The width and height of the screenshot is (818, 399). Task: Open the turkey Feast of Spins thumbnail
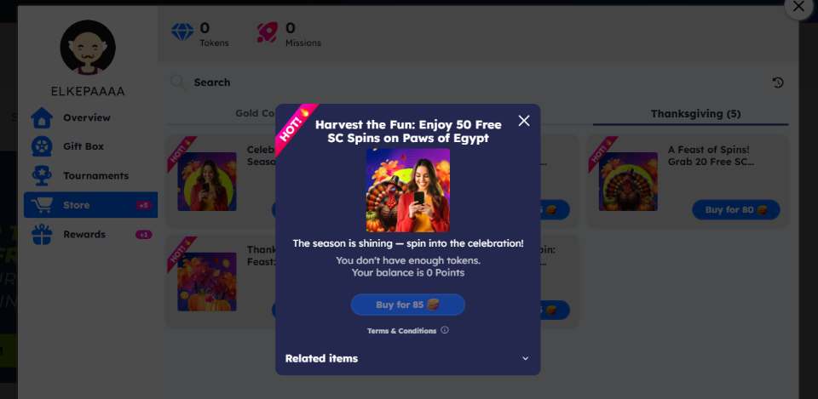(x=628, y=181)
